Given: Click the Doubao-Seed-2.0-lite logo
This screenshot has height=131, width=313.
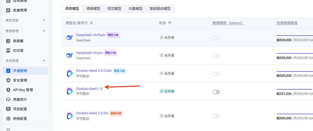Looking at the screenshot, I should 70,116.
